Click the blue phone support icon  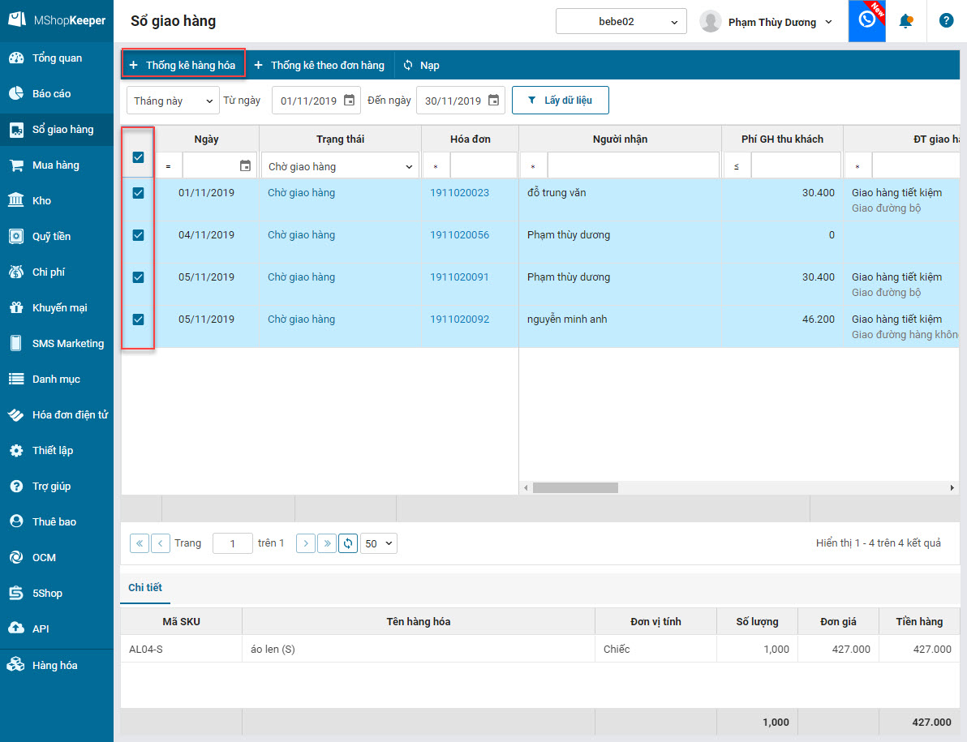[x=866, y=20]
